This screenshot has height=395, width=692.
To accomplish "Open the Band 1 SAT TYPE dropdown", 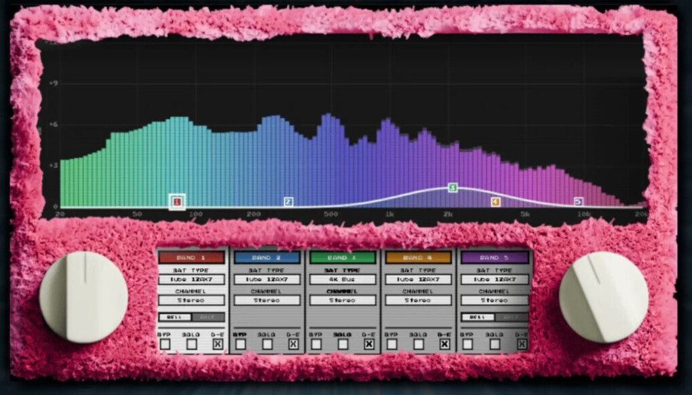I will pyautogui.click(x=191, y=280).
